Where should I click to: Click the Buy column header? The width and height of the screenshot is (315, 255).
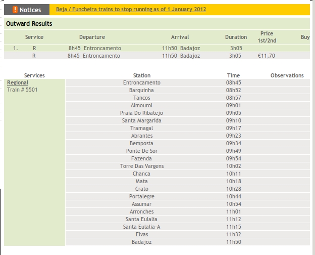305,37
